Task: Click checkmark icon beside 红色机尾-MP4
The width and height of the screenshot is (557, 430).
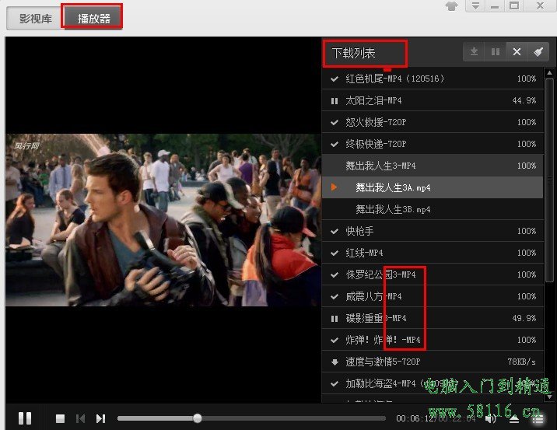Action: 335,79
